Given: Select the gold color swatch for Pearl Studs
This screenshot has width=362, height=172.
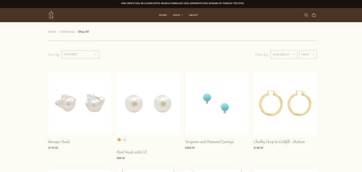Looking at the screenshot, I should [119, 140].
